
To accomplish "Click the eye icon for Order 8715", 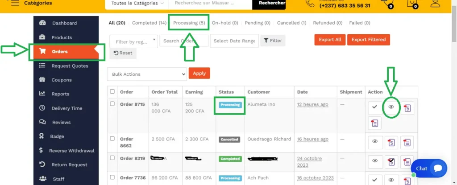I will pos(391,107).
